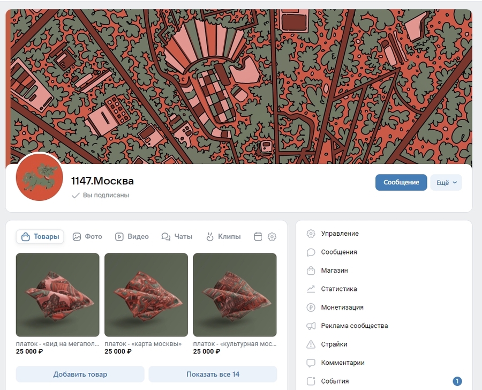482x390 pixels.
Task: Expand the «Ещё» dropdown menu
Action: 446,183
